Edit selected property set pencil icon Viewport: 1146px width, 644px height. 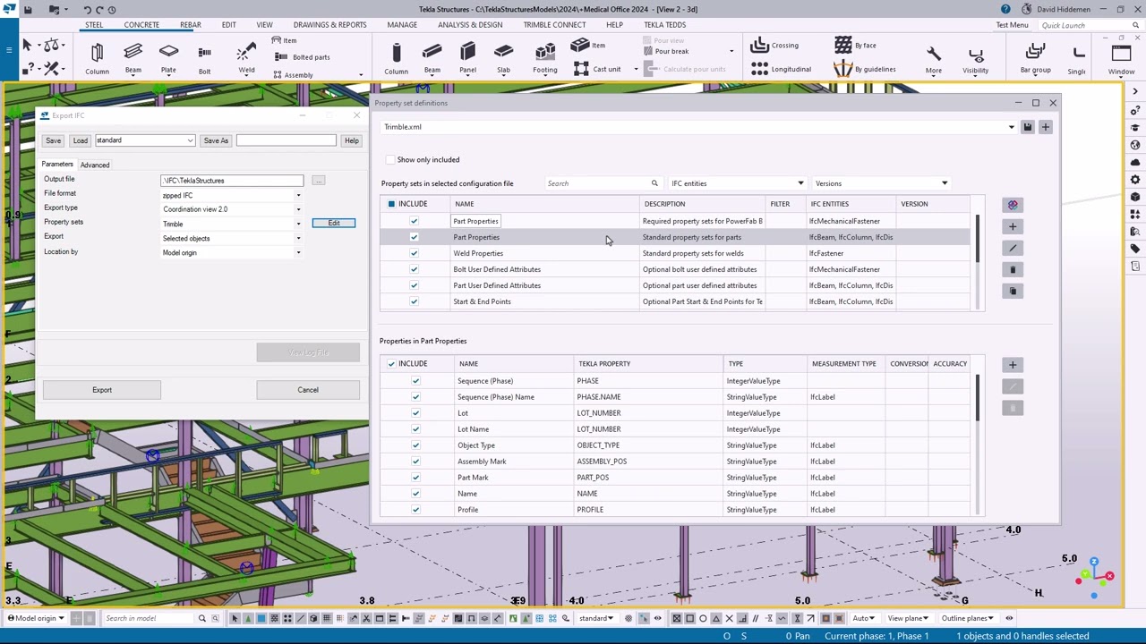pos(1013,248)
